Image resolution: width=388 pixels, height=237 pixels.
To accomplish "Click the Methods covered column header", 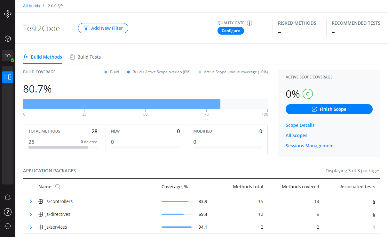I will (x=300, y=187).
